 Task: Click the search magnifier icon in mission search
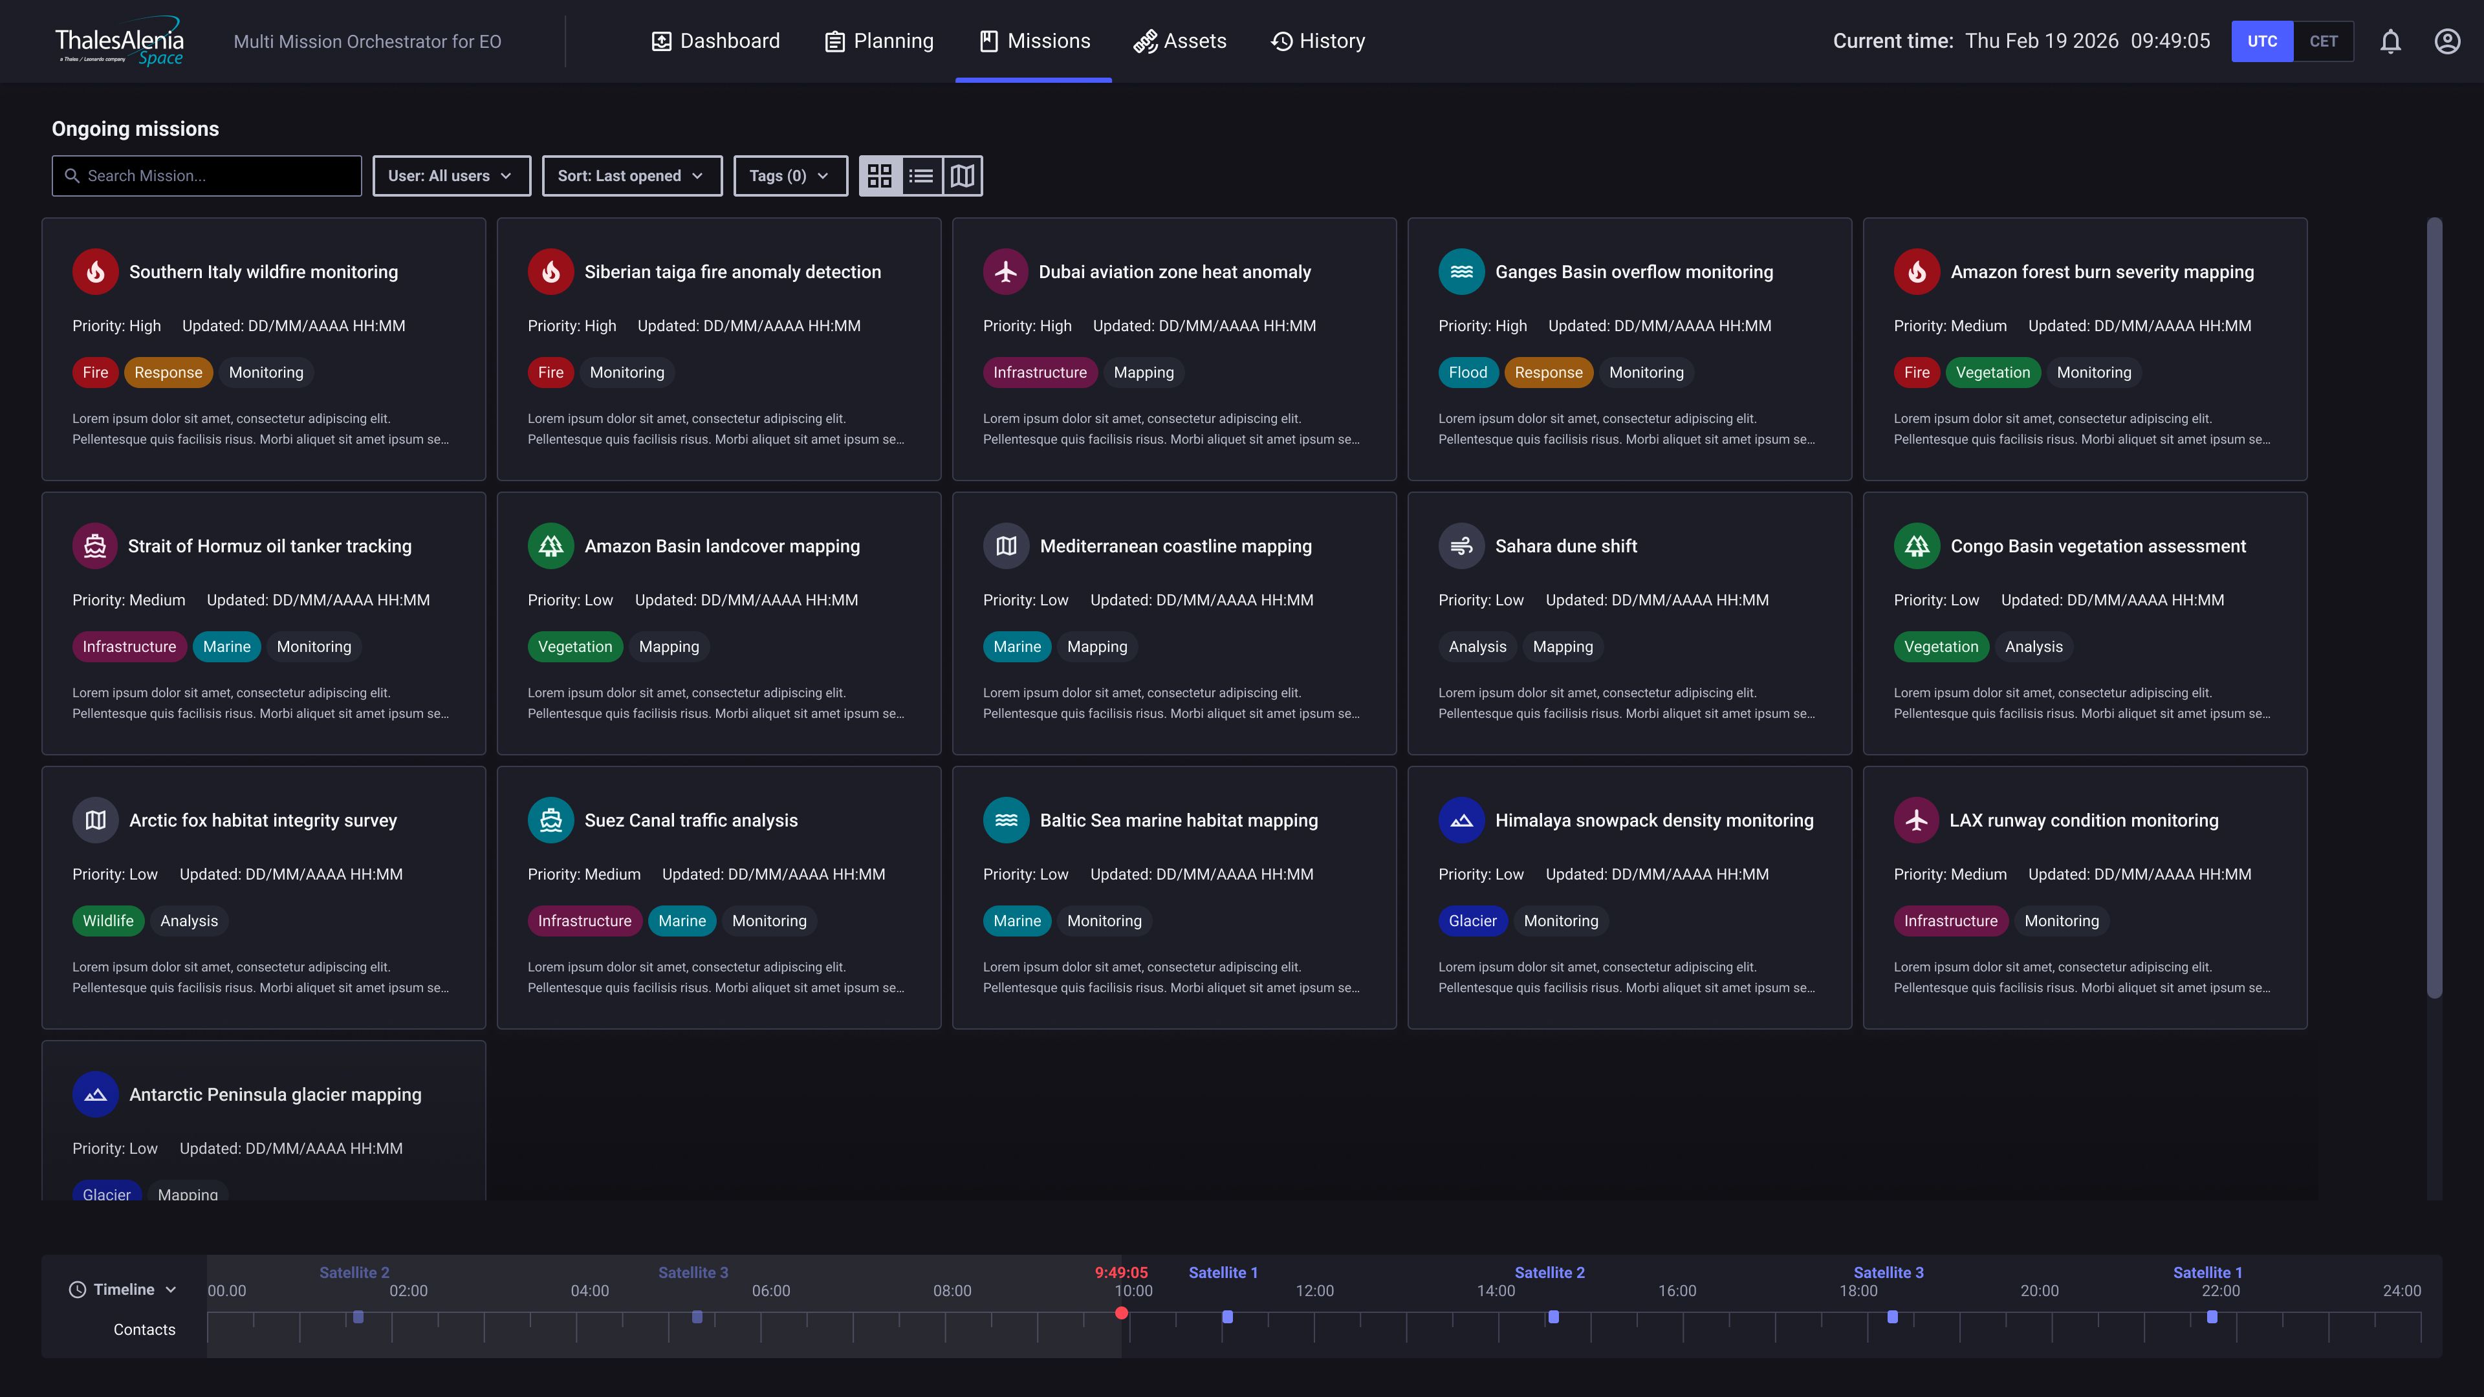pyautogui.click(x=71, y=175)
